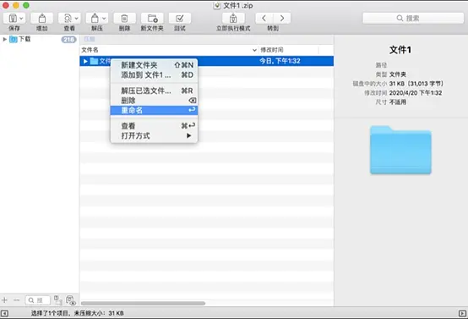
Task: Click the minus button at sidebar bottom
Action: (17, 300)
